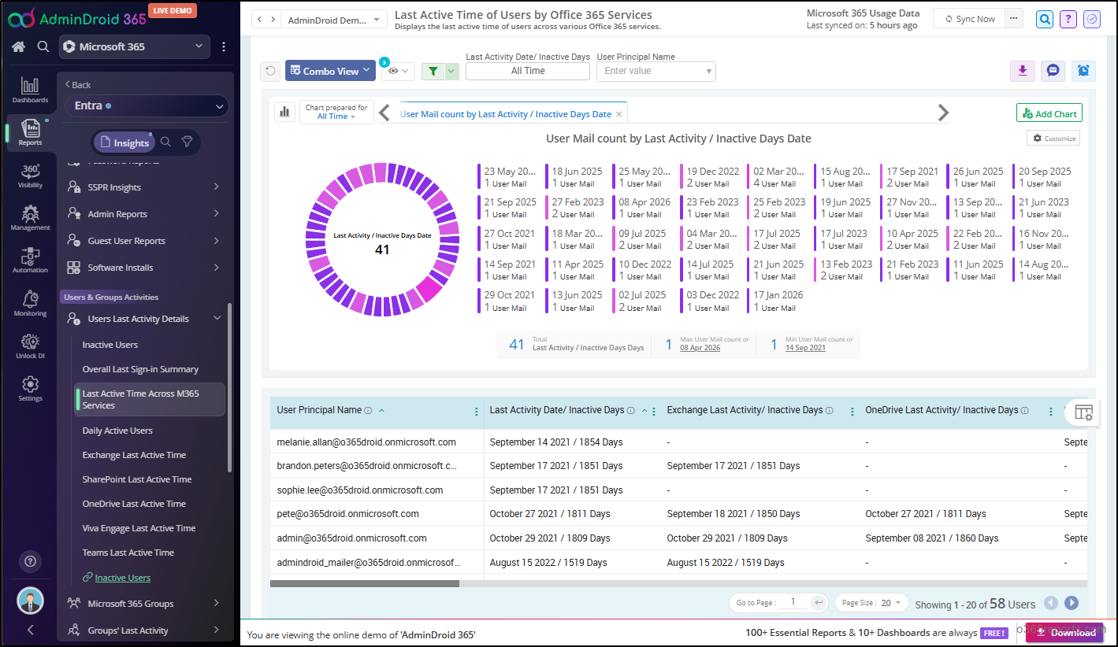
Task: Go to the Management section
Action: tap(30, 218)
